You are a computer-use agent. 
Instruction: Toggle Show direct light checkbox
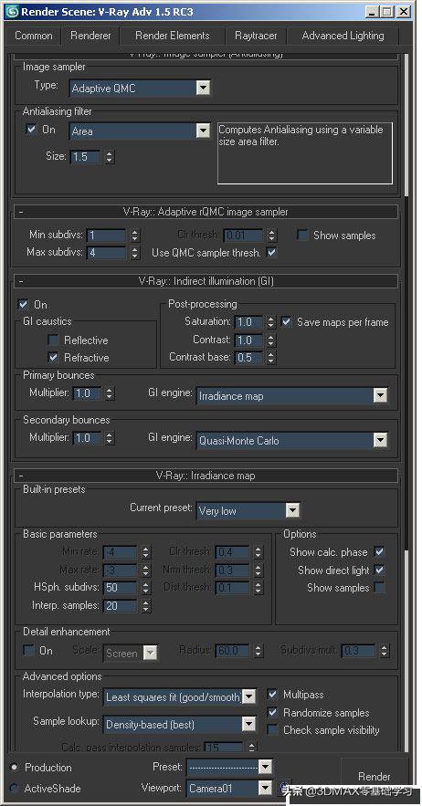click(380, 570)
